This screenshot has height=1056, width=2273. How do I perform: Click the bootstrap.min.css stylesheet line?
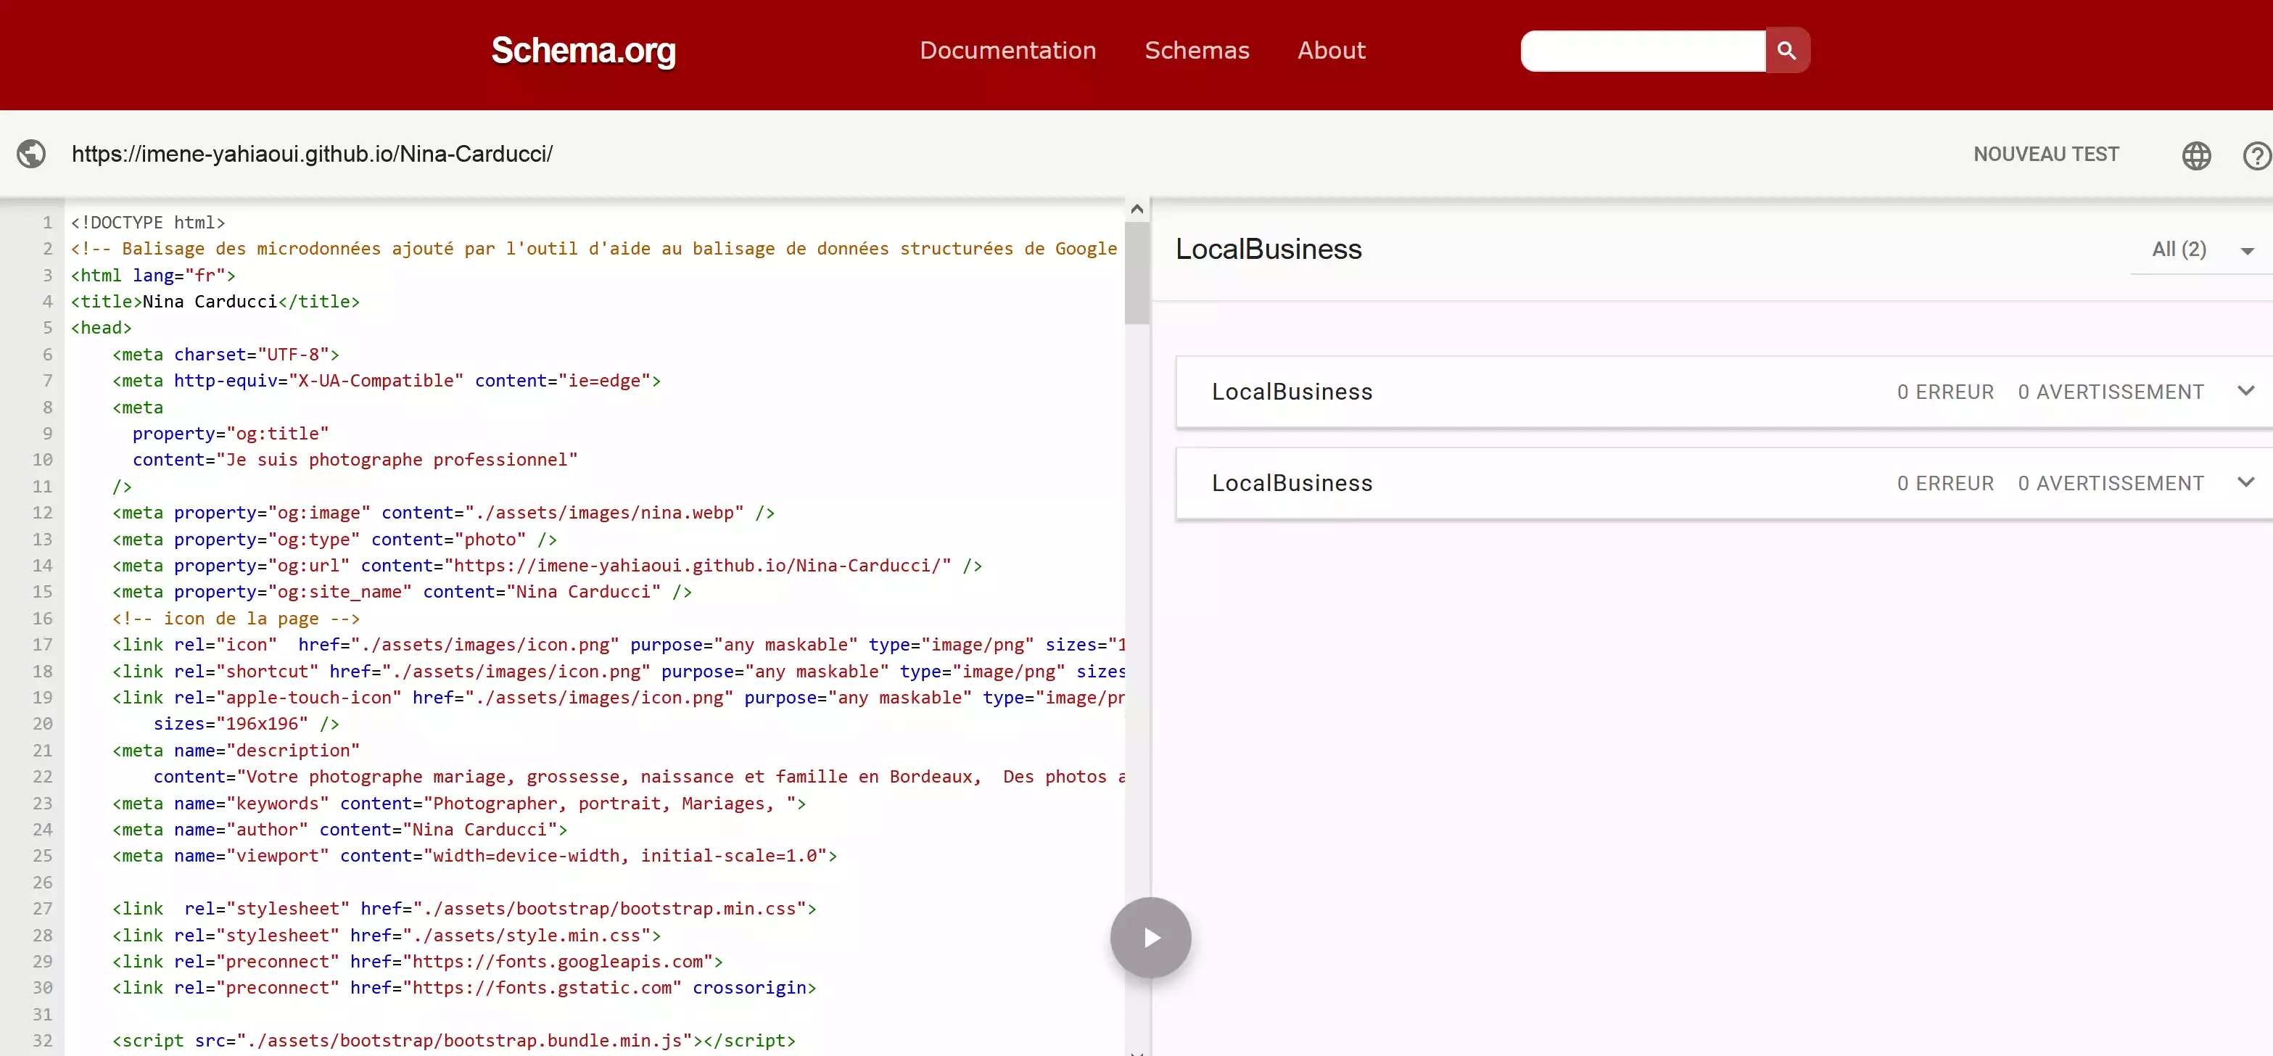pyautogui.click(x=464, y=909)
